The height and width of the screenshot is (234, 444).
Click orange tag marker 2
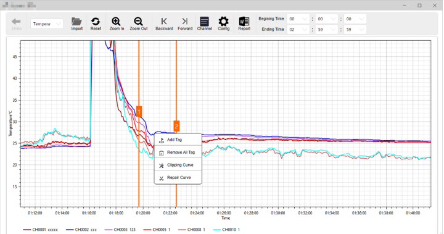[x=176, y=126]
